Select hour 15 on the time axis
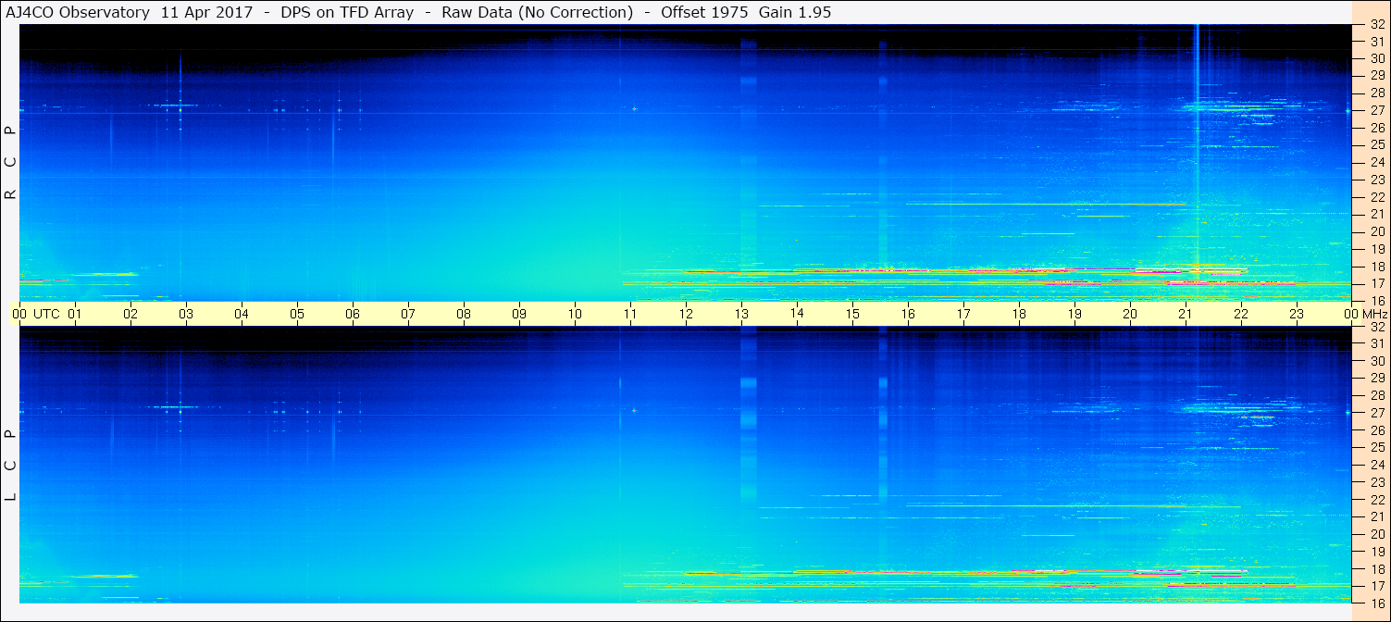The height and width of the screenshot is (622, 1391). pyautogui.click(x=852, y=314)
